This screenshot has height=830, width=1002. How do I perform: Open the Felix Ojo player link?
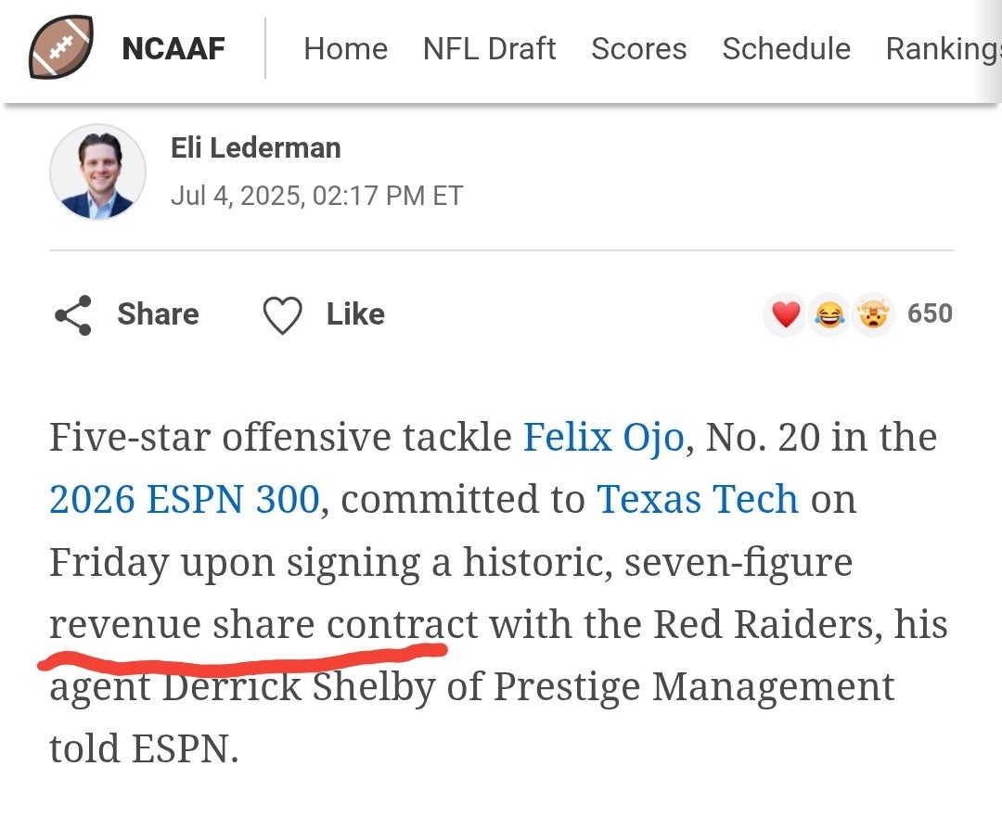pos(603,437)
